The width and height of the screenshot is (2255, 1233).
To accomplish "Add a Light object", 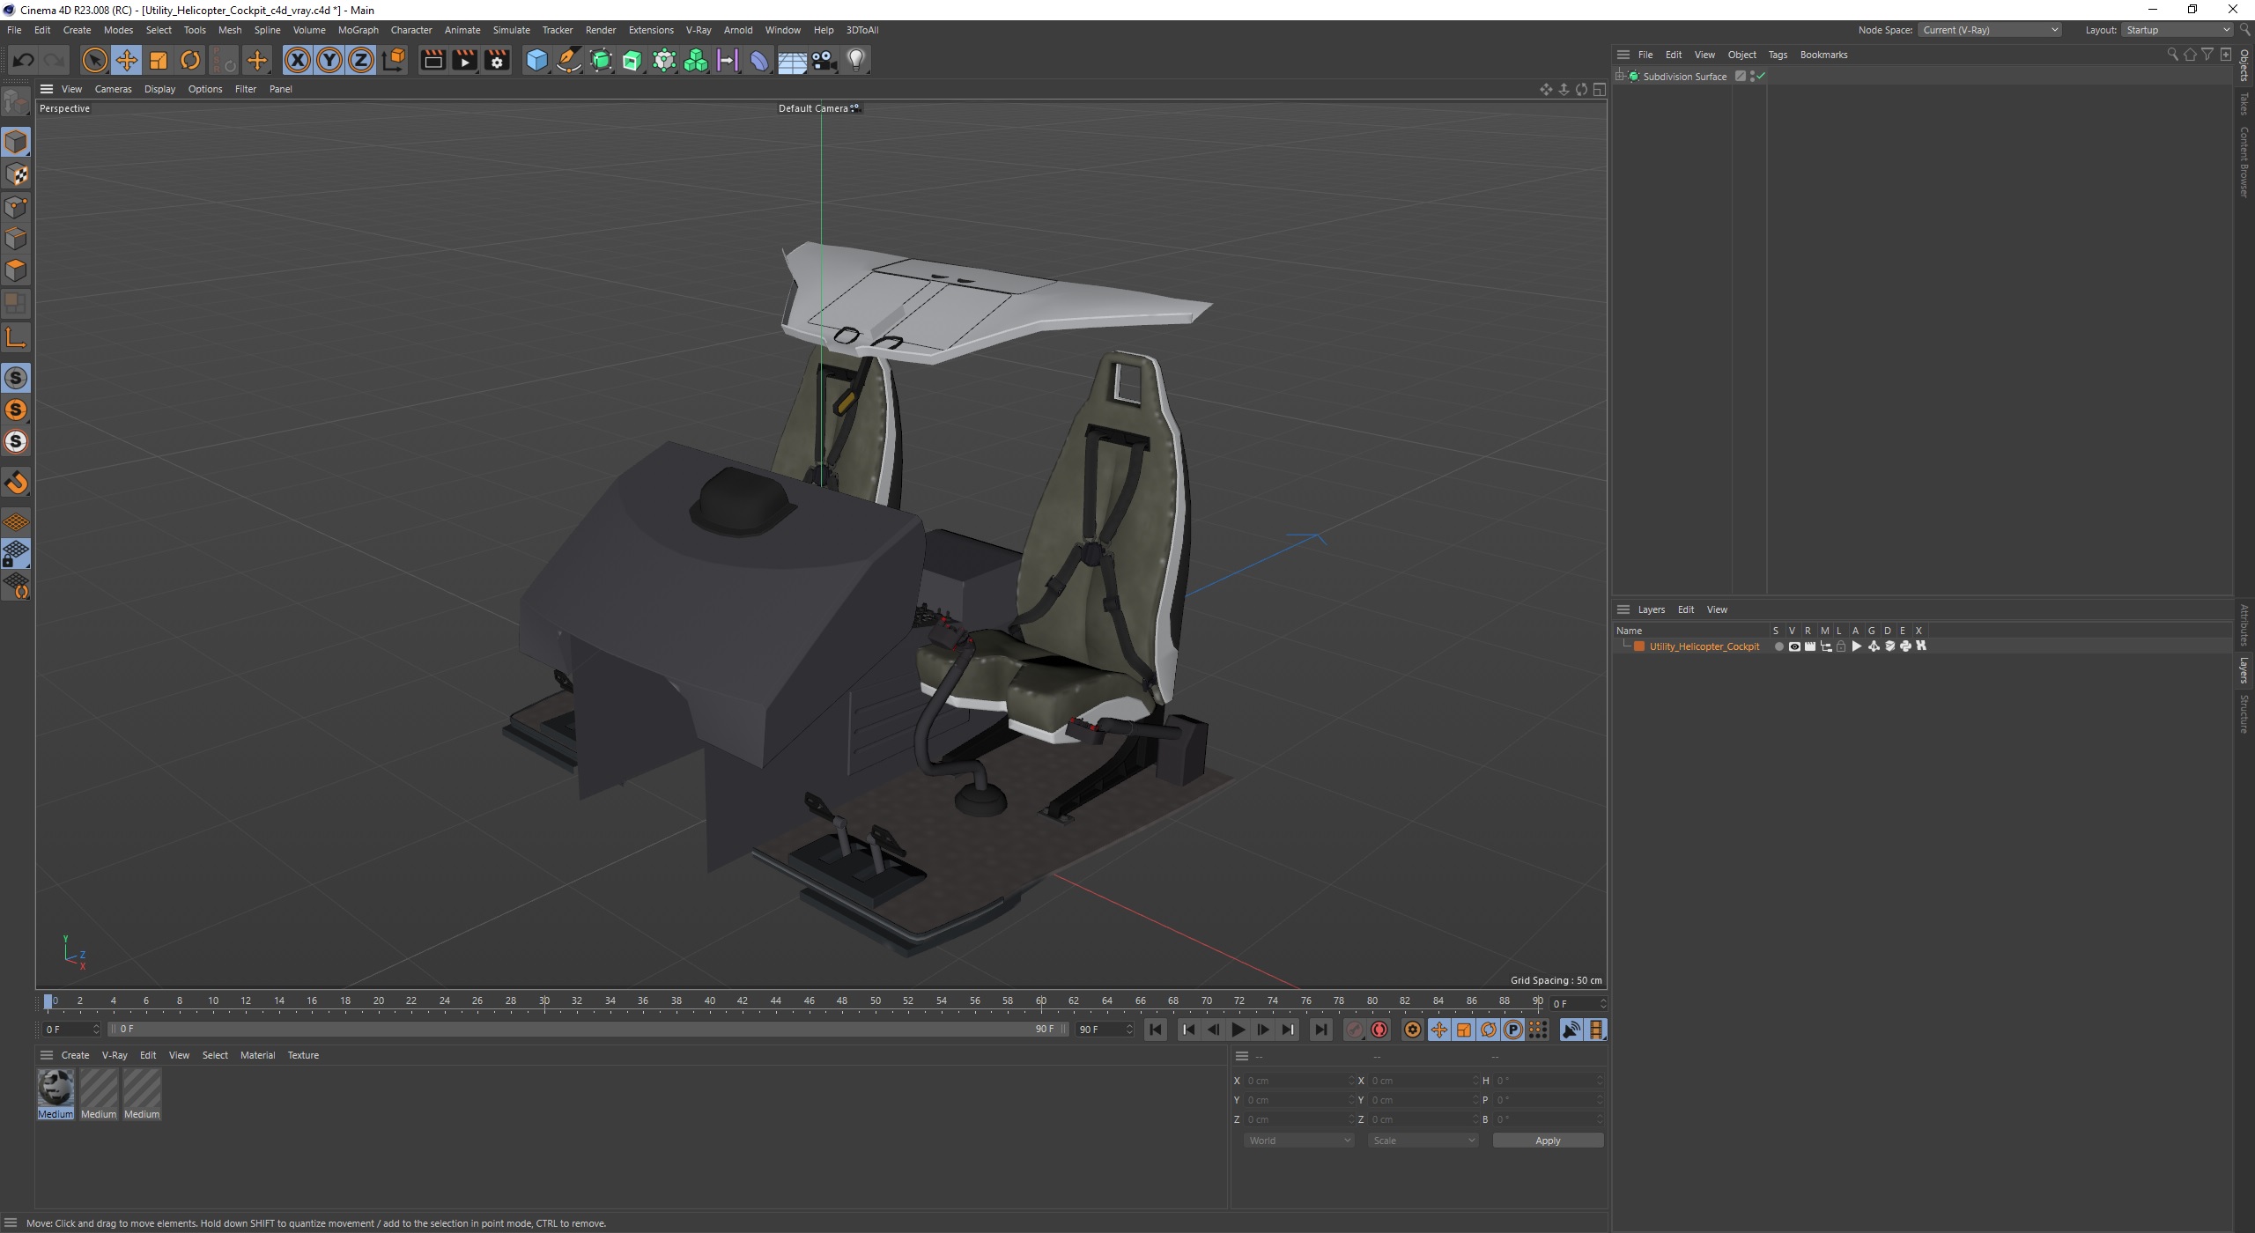I will pos(856,60).
